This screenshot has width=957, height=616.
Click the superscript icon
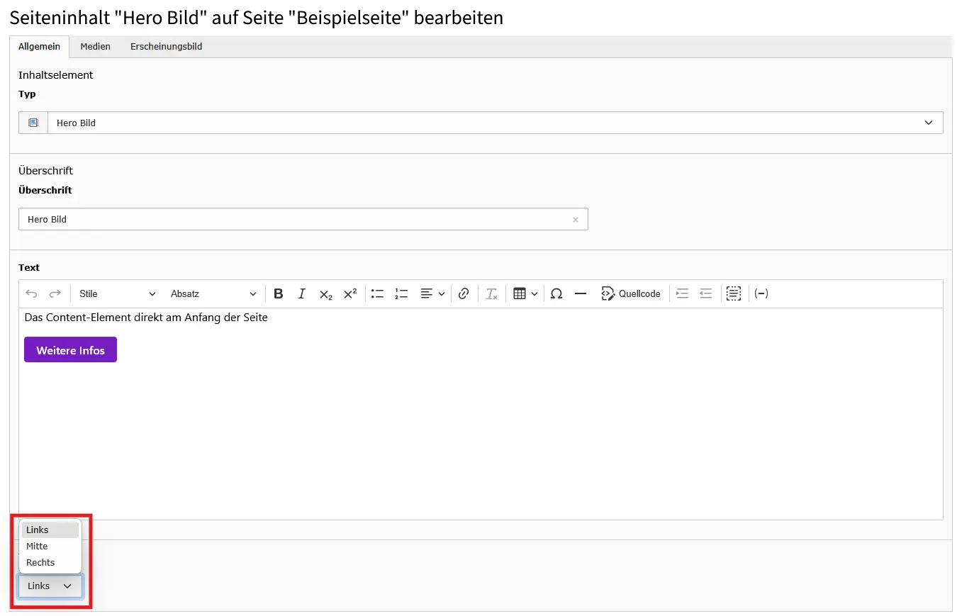coord(349,293)
